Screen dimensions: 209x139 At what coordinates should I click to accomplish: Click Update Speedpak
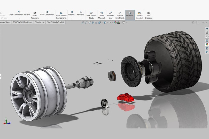[140, 15]
